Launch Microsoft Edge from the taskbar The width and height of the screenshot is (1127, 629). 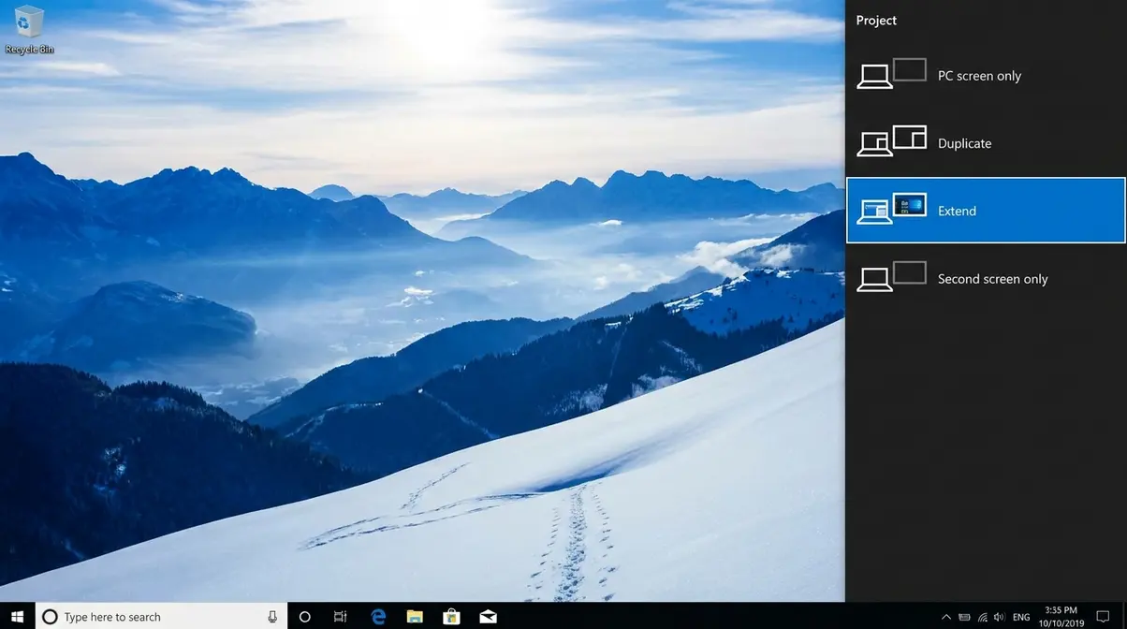pyautogui.click(x=378, y=617)
